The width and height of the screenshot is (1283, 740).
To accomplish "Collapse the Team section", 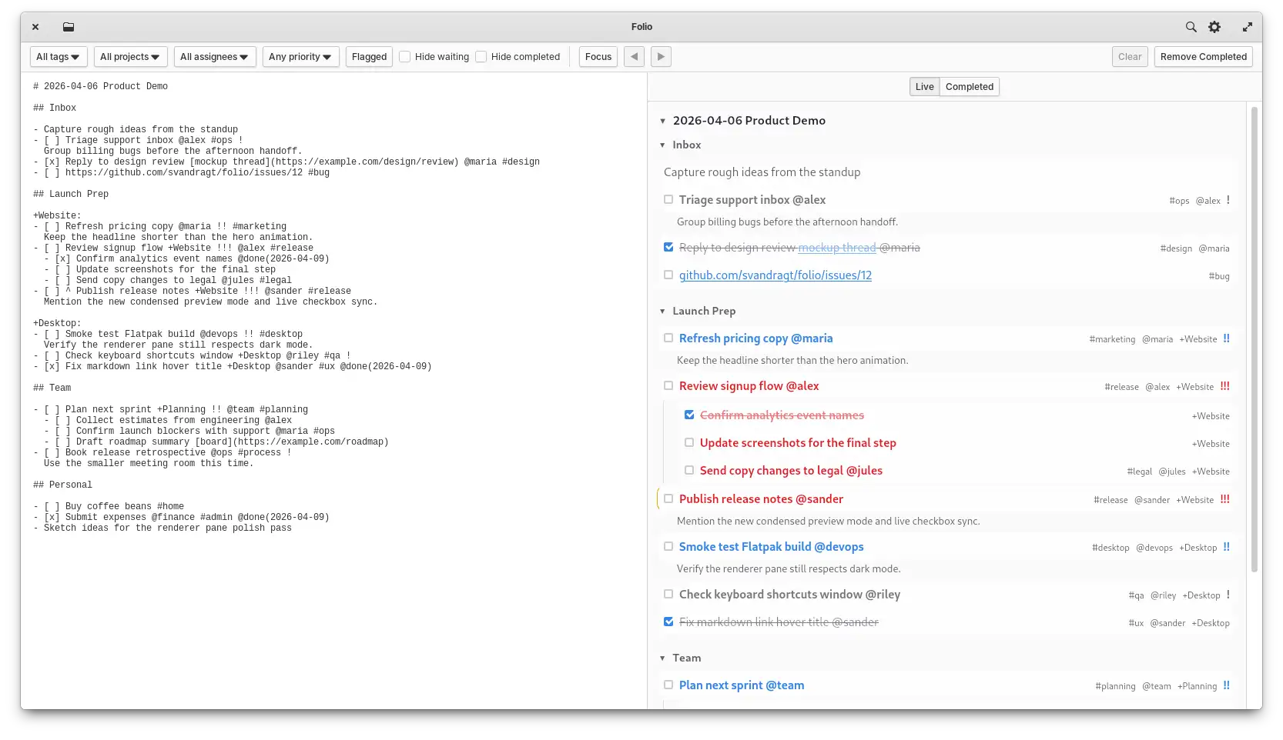I will point(662,658).
